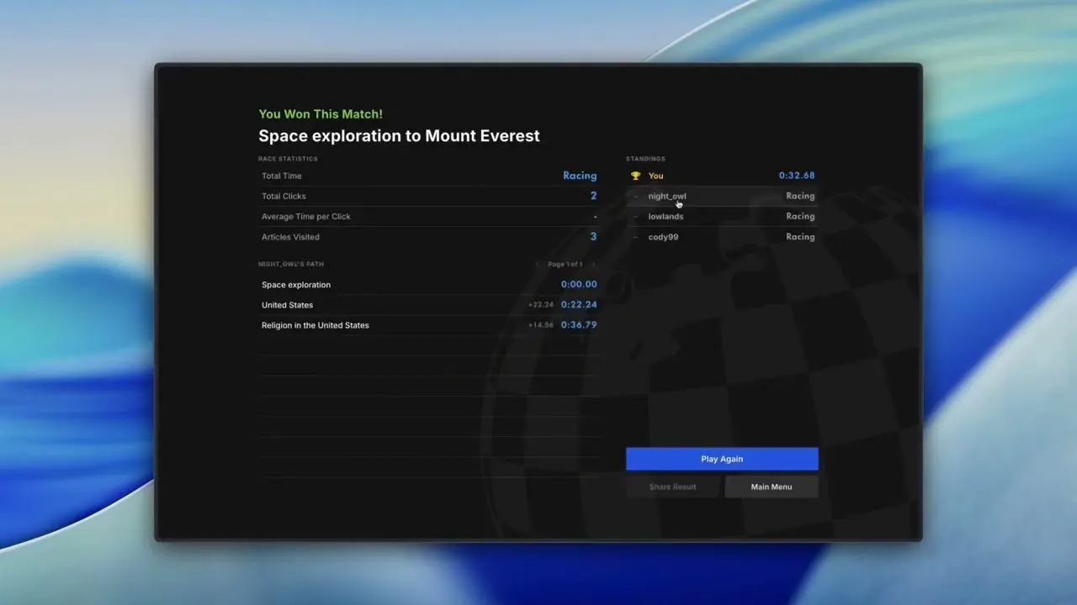Click the Articles Visited statistic label

(x=290, y=237)
